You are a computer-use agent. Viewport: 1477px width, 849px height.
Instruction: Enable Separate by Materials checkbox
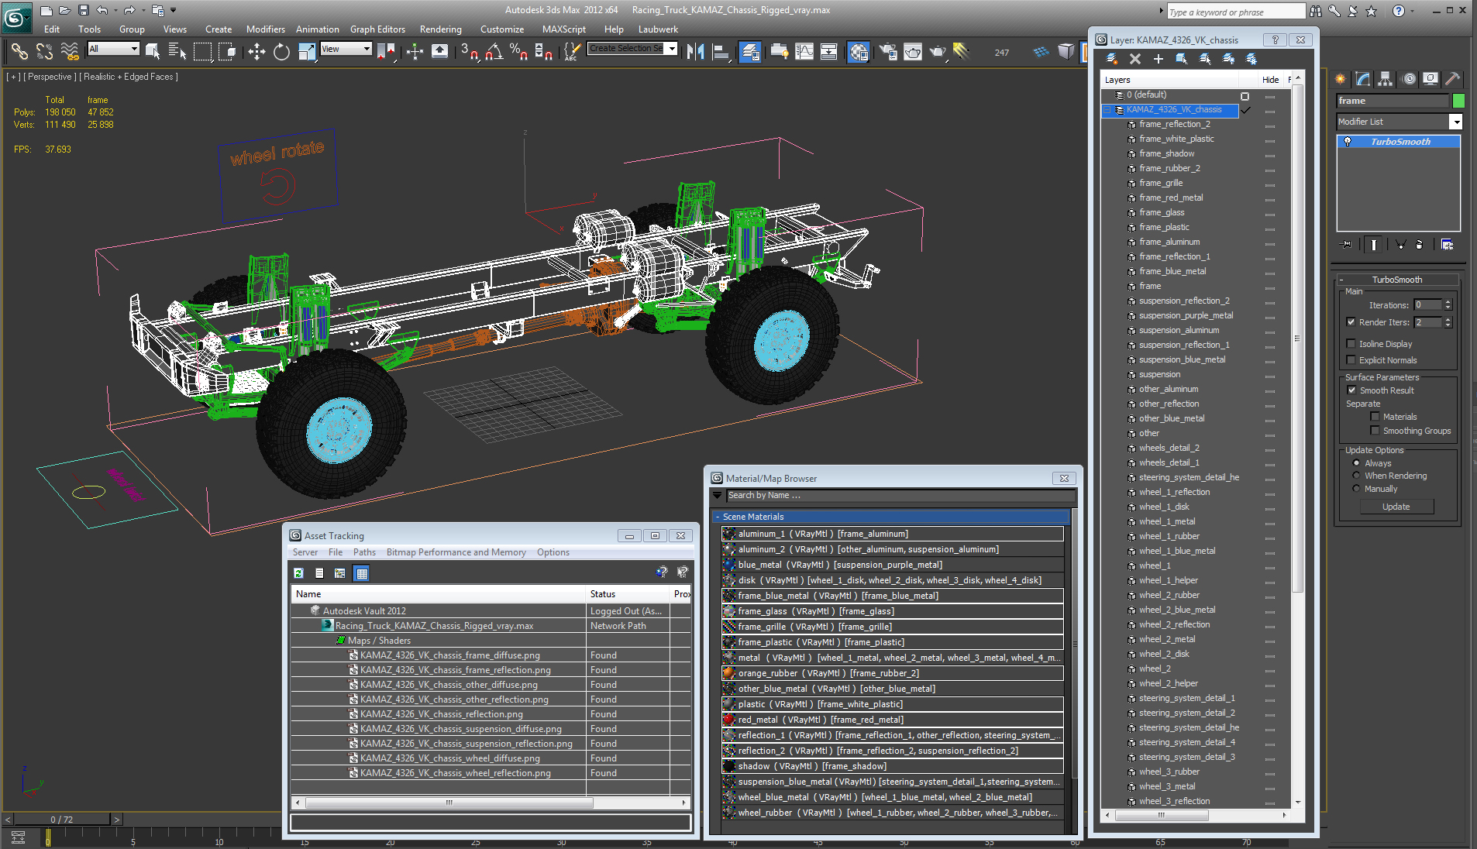click(1375, 417)
